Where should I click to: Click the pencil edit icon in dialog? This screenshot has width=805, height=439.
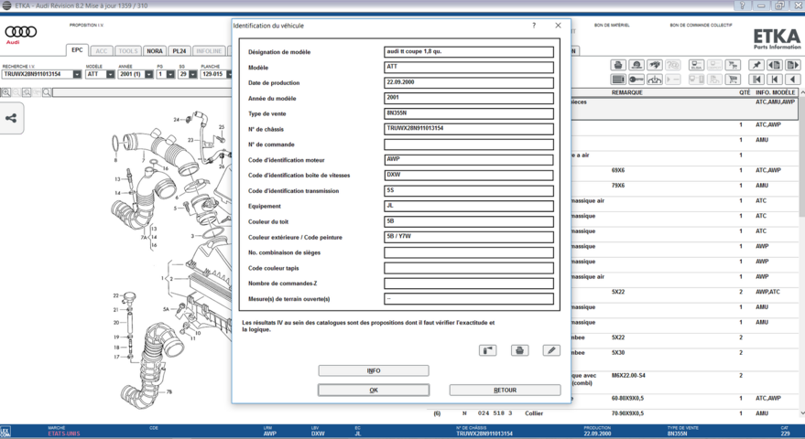[551, 350]
